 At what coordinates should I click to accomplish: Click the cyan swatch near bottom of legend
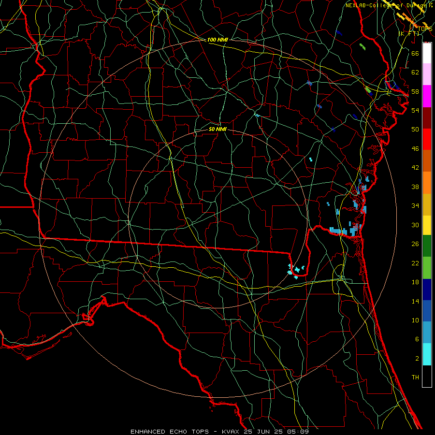tap(427, 354)
